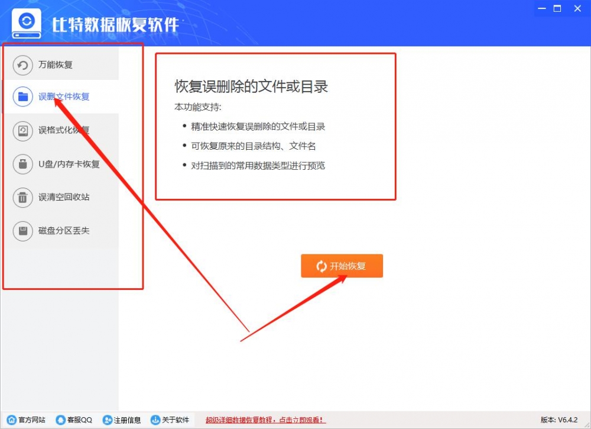The image size is (591, 429).
Task: Maximize the recovery software window
Action: pos(557,8)
